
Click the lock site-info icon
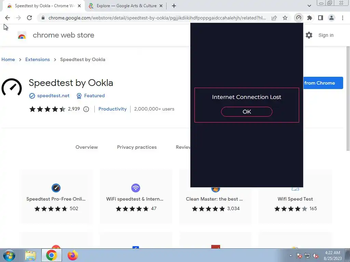(x=43, y=18)
